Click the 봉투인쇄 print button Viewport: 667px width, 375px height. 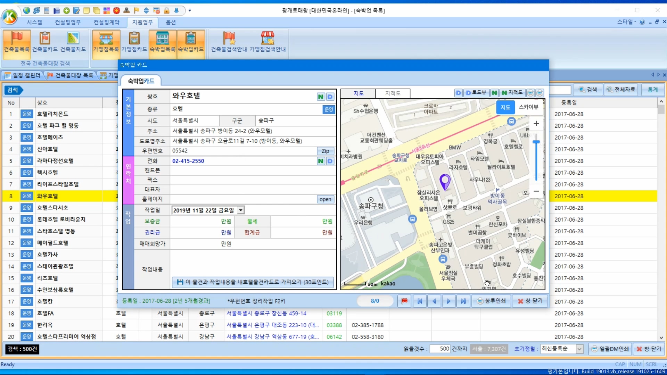pos(491,301)
